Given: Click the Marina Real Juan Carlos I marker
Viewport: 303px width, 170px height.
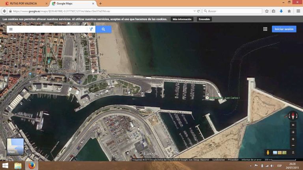Looking at the screenshot, I should [208, 98].
